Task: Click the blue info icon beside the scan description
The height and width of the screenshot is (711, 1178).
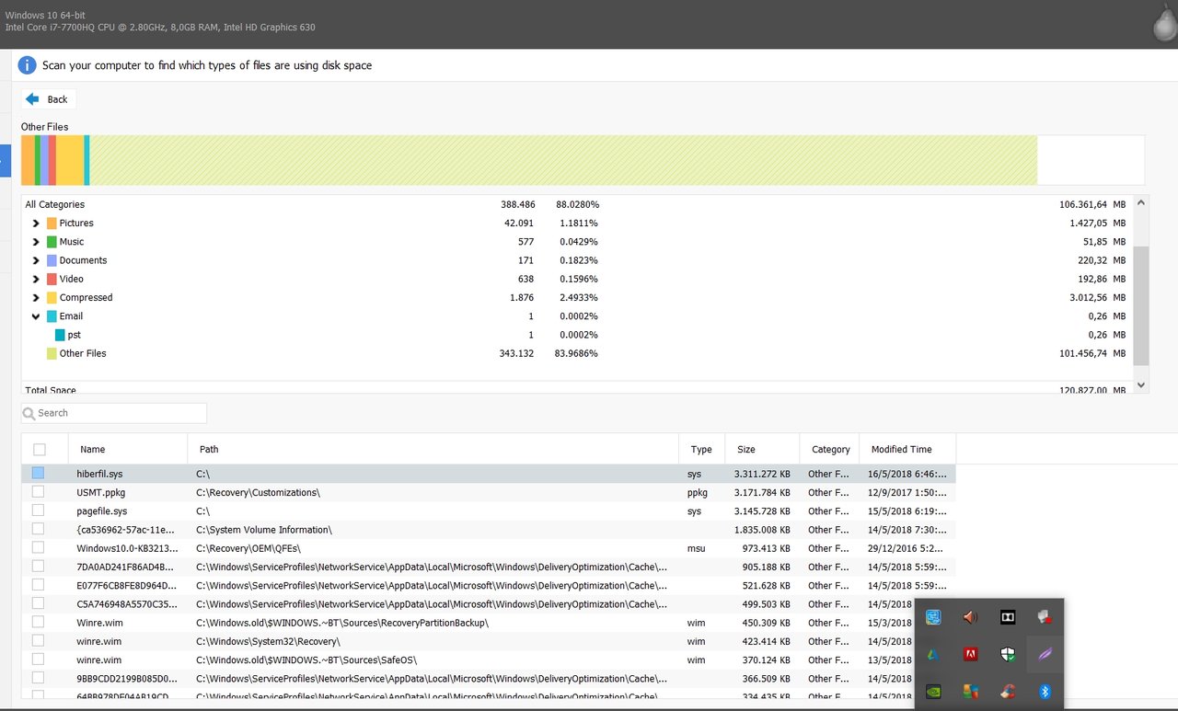Action: pyautogui.click(x=28, y=65)
